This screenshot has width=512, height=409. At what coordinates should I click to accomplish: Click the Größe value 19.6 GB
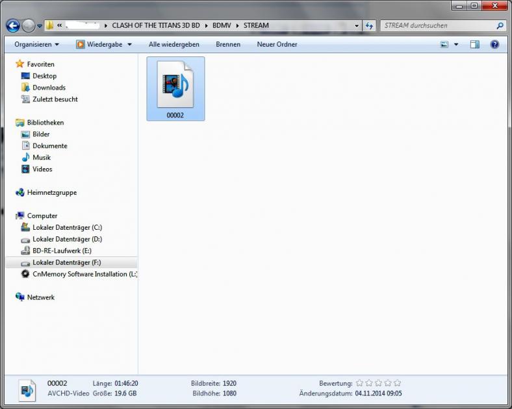pos(125,393)
